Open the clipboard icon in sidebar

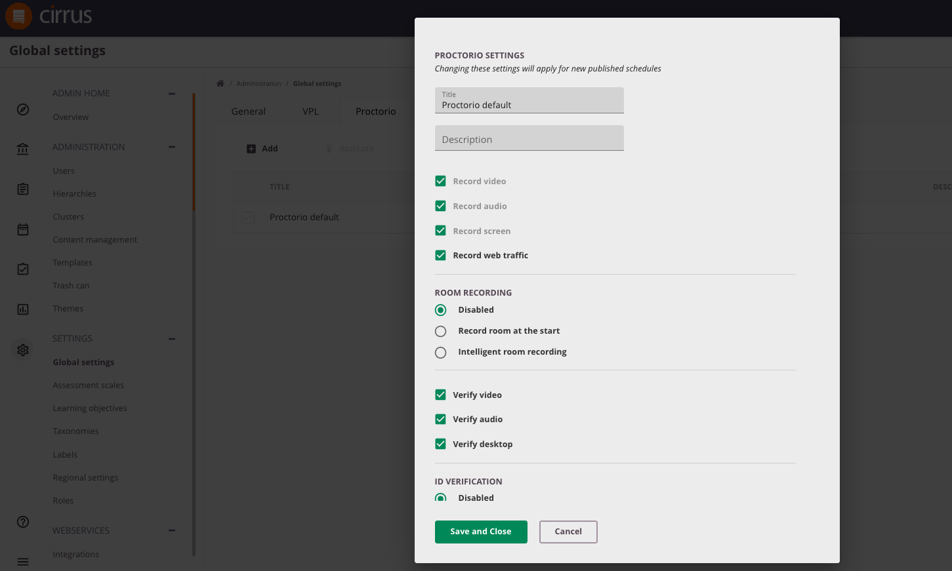23,189
